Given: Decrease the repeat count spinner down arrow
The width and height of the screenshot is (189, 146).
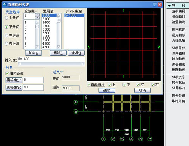Looking at the screenshot, I should pos(37,18).
